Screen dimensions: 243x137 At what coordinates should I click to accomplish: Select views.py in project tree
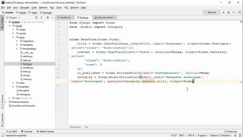pyautogui.click(x=27, y=79)
